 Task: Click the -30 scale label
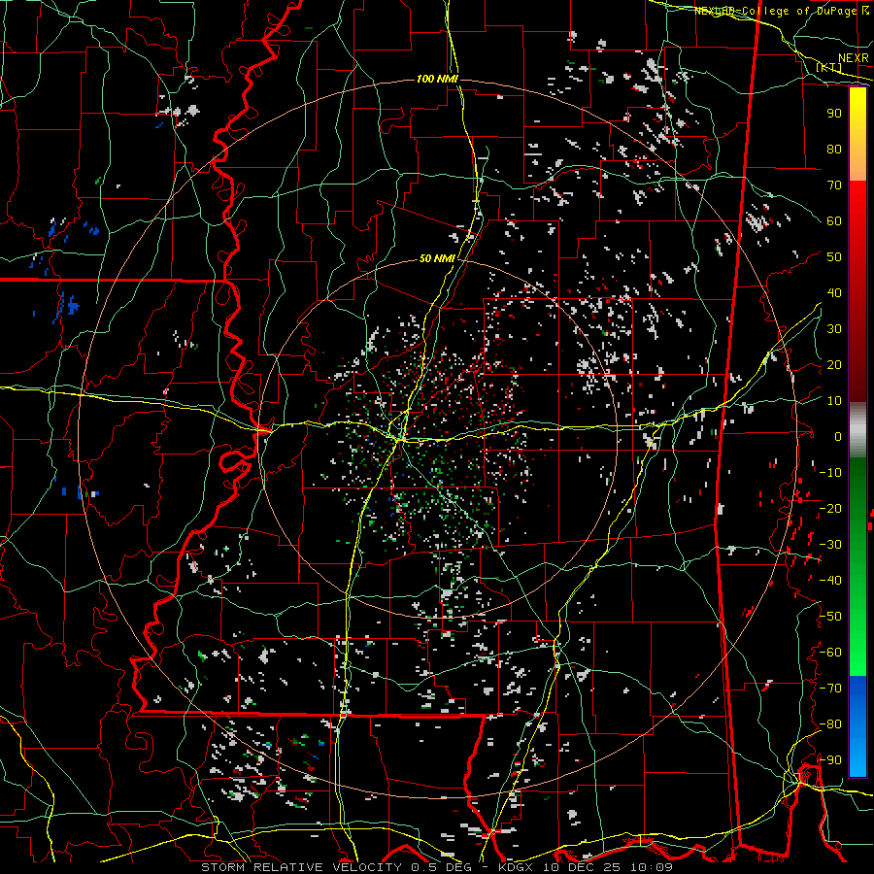[x=830, y=545]
